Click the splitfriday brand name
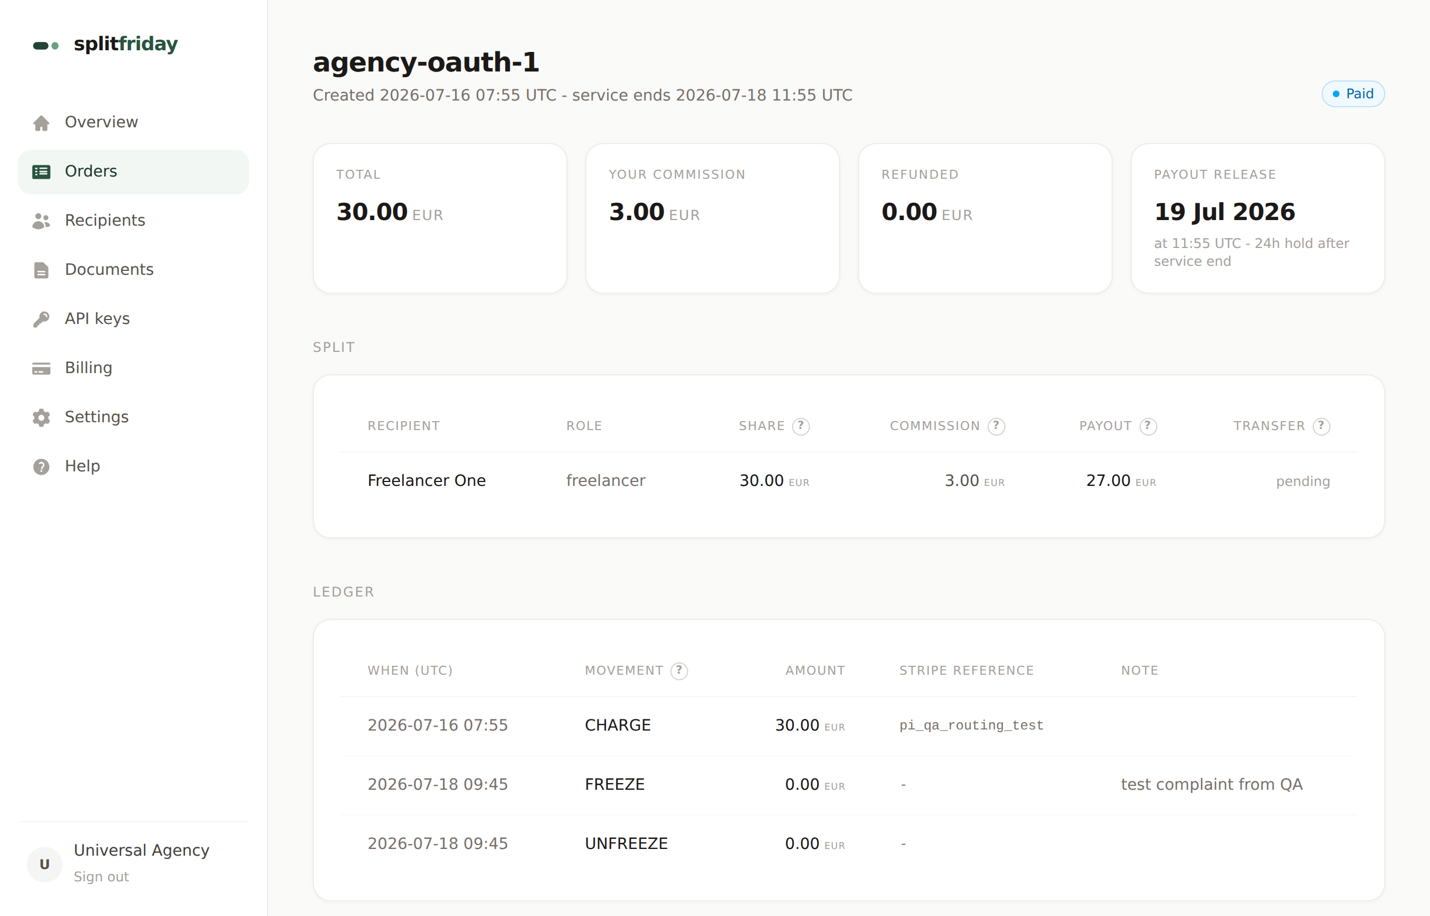 [x=126, y=44]
